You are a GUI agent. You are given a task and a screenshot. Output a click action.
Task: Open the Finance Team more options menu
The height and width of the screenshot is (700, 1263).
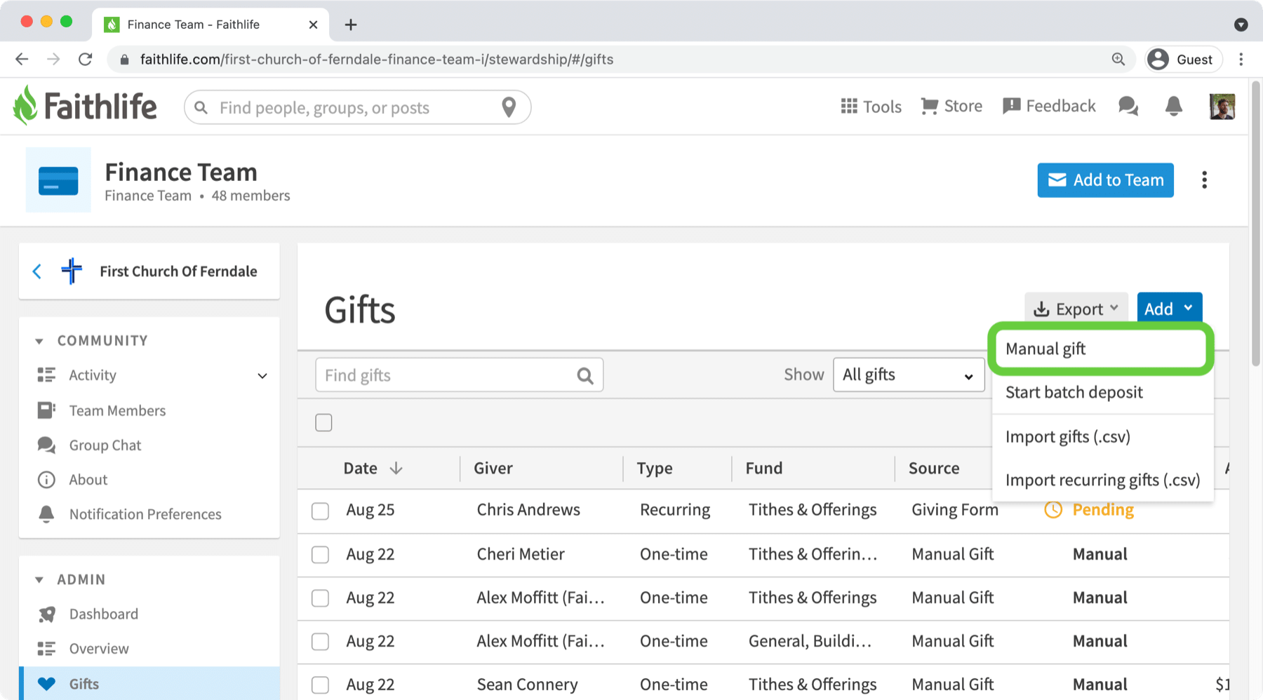point(1204,180)
